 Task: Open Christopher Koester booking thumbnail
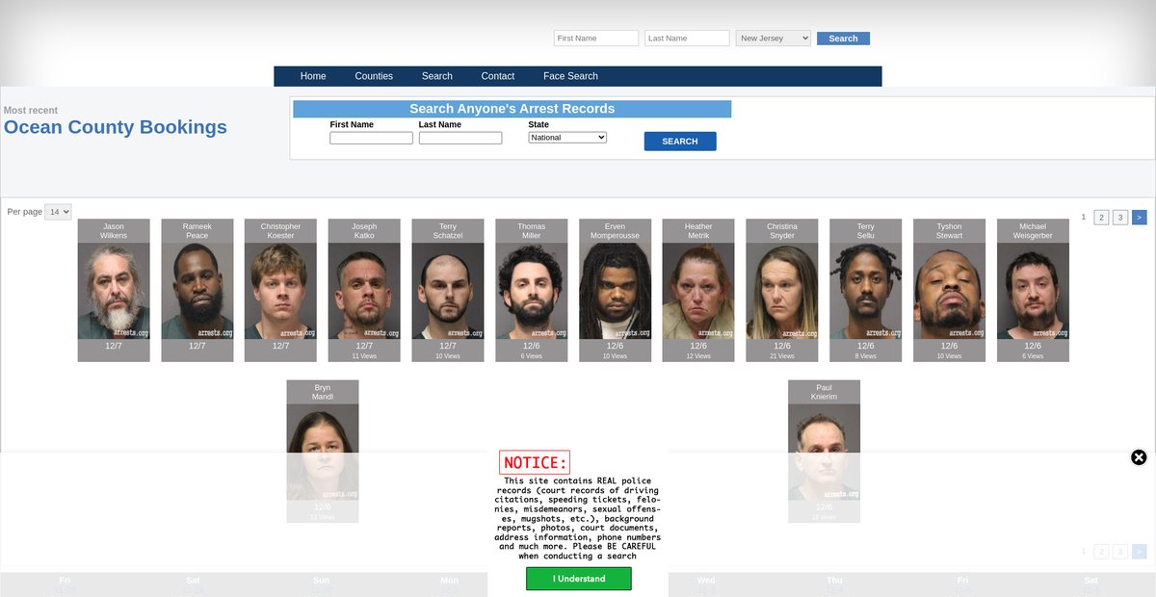[x=280, y=291]
